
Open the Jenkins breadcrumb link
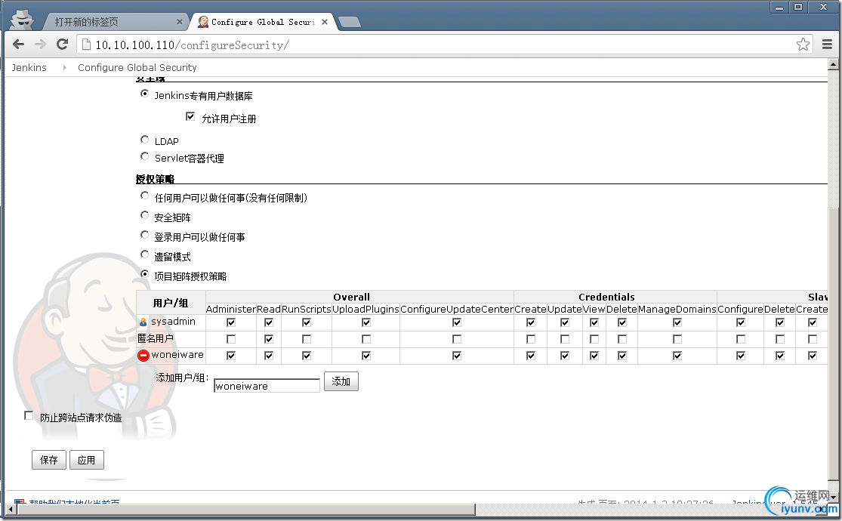(x=29, y=68)
